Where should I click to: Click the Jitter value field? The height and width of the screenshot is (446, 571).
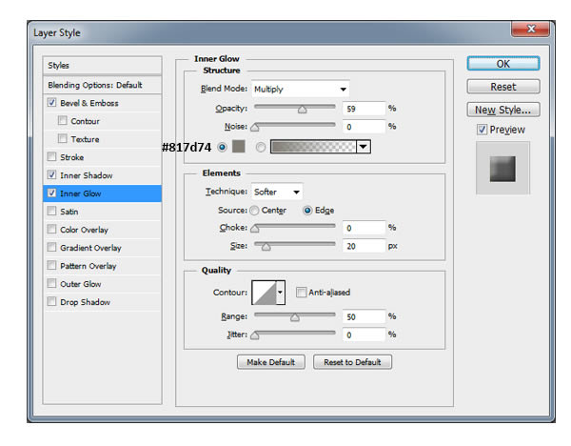coord(364,334)
